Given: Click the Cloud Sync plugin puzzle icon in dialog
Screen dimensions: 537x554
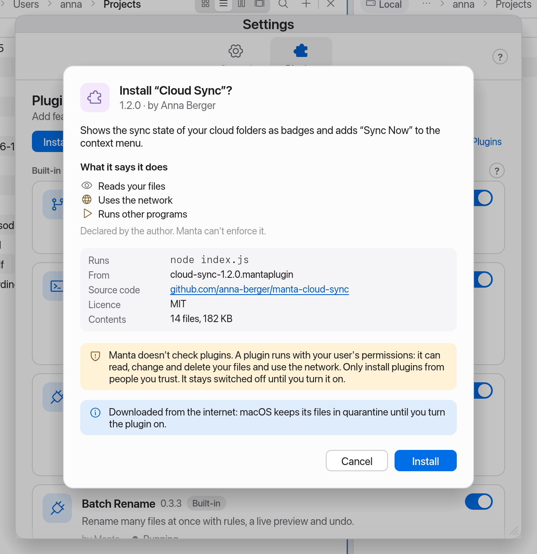Looking at the screenshot, I should click(x=95, y=98).
